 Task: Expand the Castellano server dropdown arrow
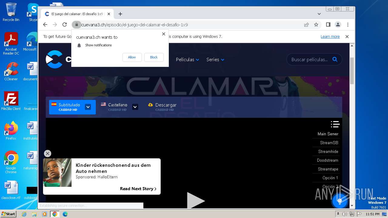point(135,107)
